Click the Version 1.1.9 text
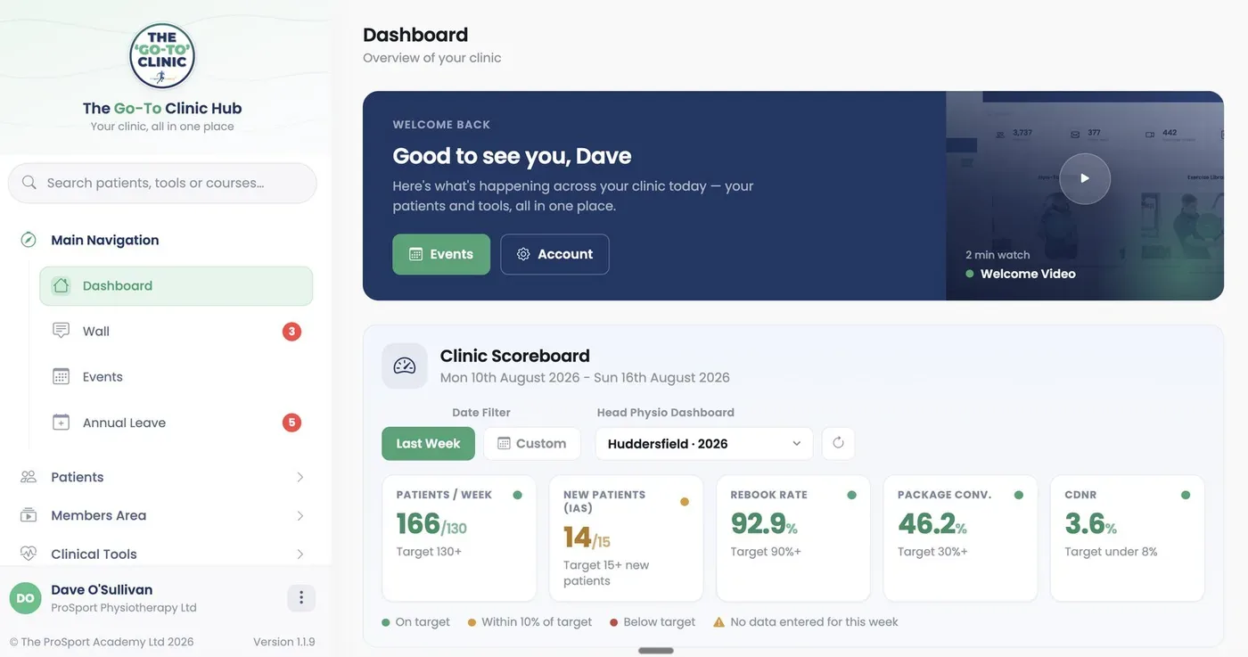This screenshot has height=657, width=1248. (283, 642)
